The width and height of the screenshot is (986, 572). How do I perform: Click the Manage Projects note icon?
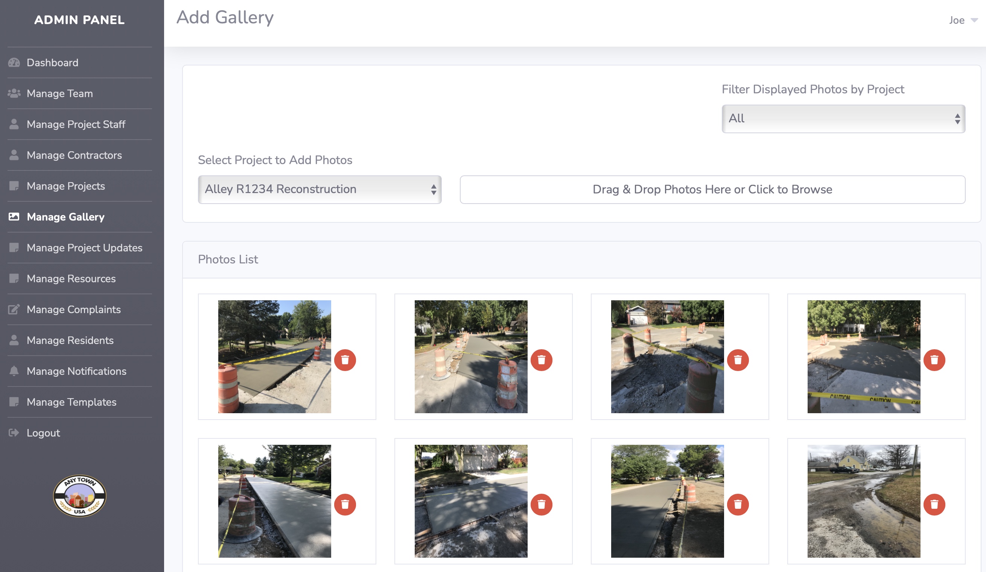[x=14, y=186]
